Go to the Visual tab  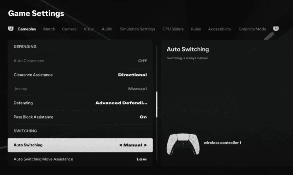(x=89, y=29)
